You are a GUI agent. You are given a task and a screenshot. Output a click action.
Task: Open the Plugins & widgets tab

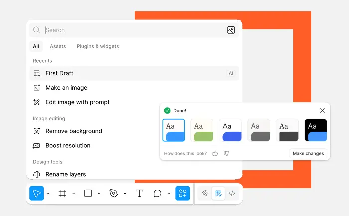click(x=98, y=46)
